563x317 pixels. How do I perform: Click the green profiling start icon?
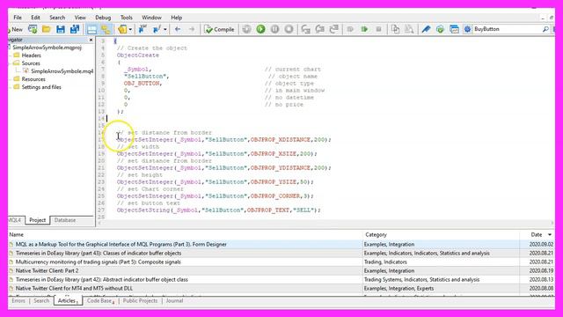[x=364, y=29]
